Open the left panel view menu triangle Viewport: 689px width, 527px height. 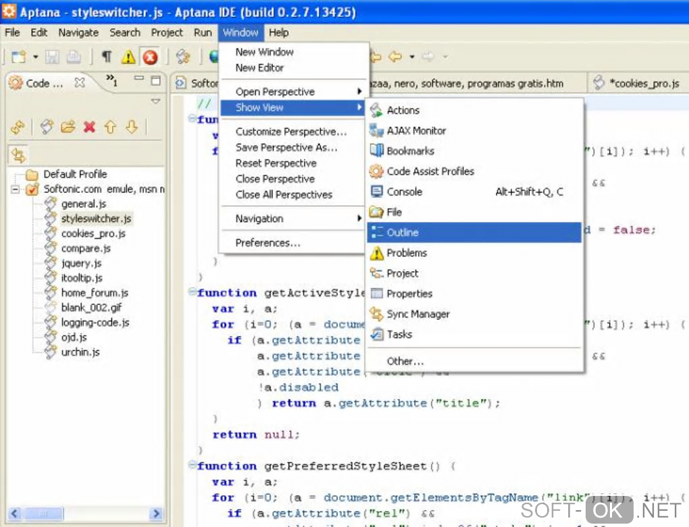coord(155,101)
